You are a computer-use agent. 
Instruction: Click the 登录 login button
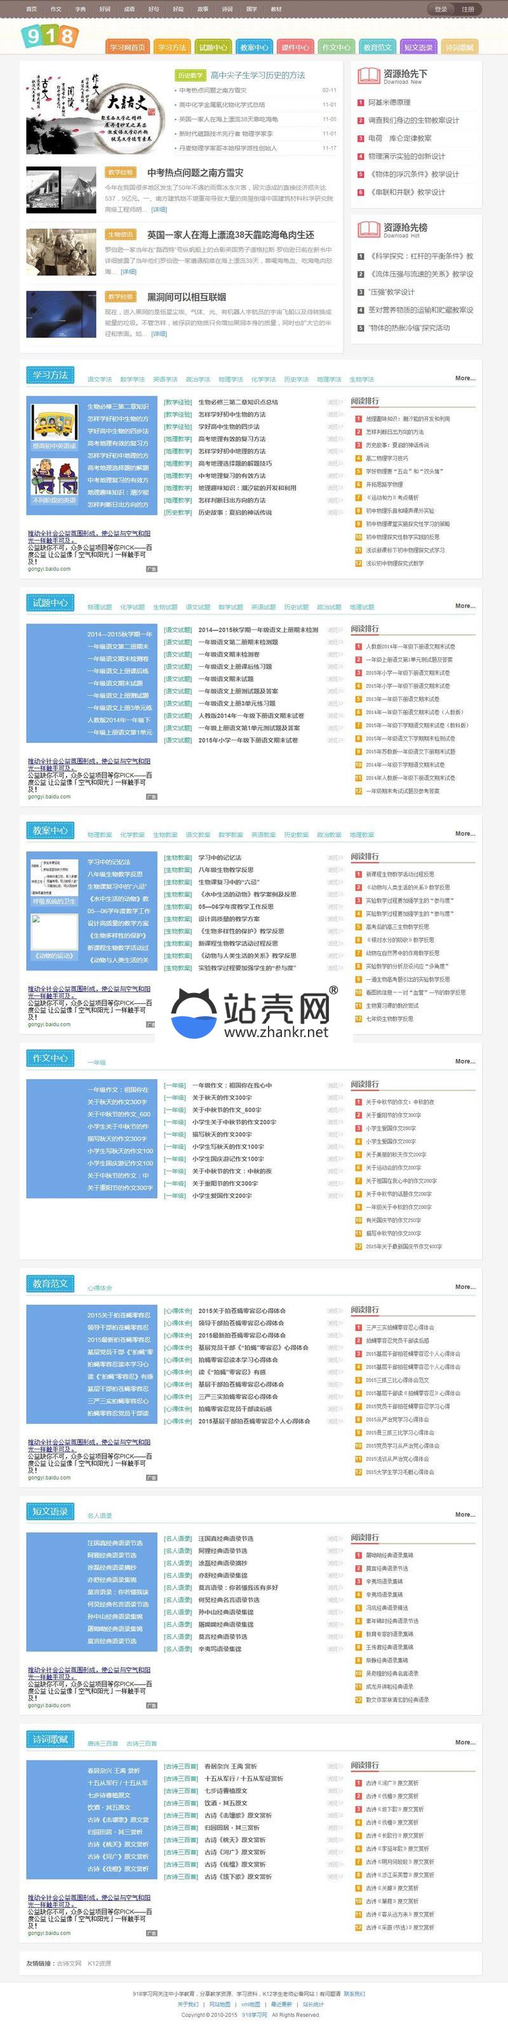click(441, 10)
